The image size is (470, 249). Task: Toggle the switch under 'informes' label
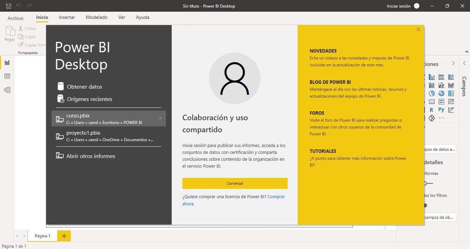(x=429, y=183)
